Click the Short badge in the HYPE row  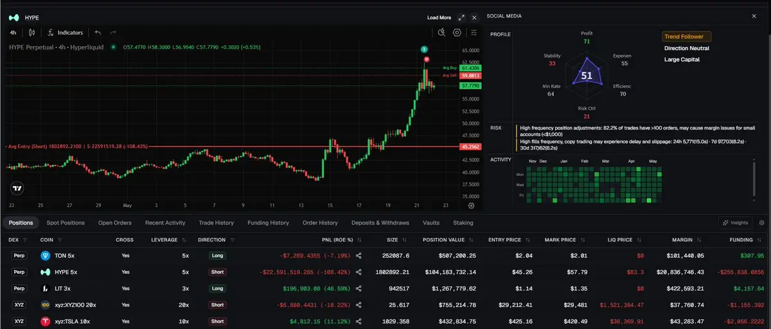tap(217, 272)
